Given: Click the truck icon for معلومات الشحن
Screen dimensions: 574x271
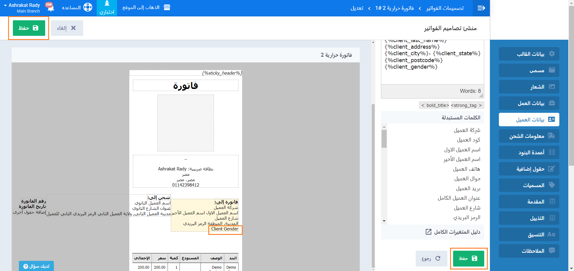Looking at the screenshot, I should (x=551, y=136).
